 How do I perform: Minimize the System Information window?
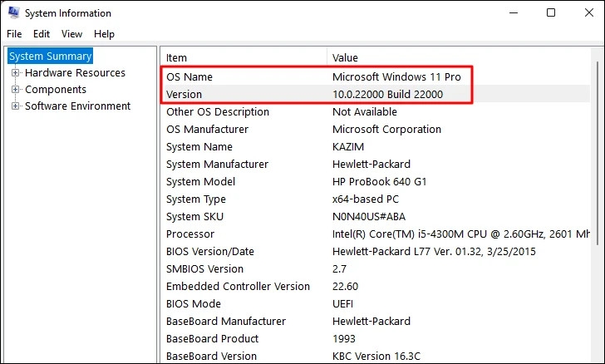pos(514,12)
